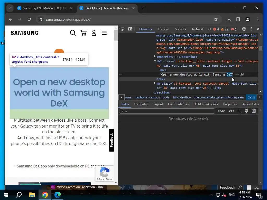
Task: Select the Elements tab
Action: pos(145,29)
